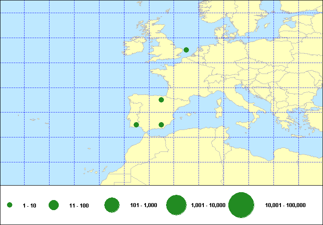Image resolution: width=323 pixels, height=225 pixels.
Task: Click the "10,001 - 100,000" legend label
Action: tap(285, 205)
